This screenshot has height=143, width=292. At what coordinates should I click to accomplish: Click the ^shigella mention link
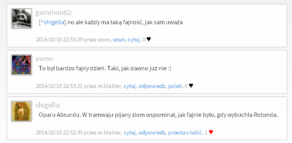click(52, 23)
